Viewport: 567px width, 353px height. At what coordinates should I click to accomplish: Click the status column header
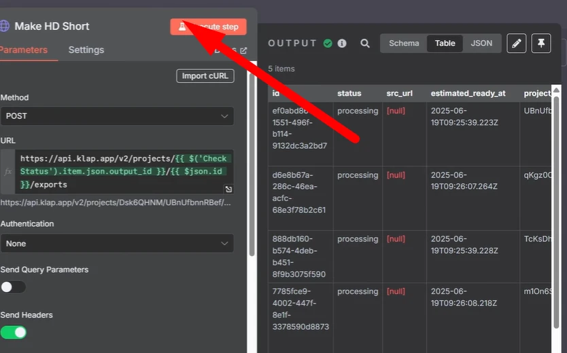pyautogui.click(x=349, y=94)
